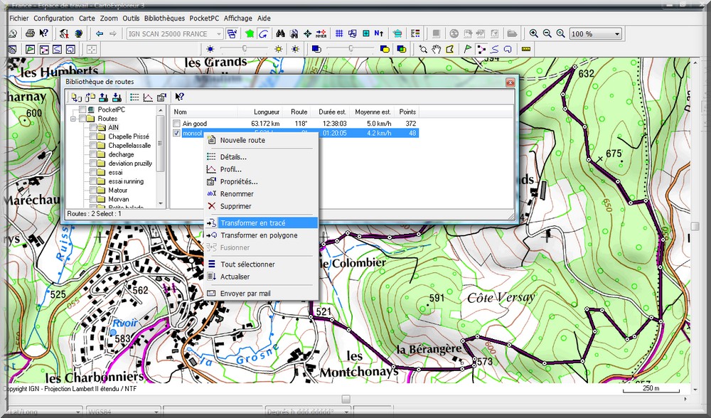
Task: Click the overlay transparency slider handle
Action: pos(351,48)
